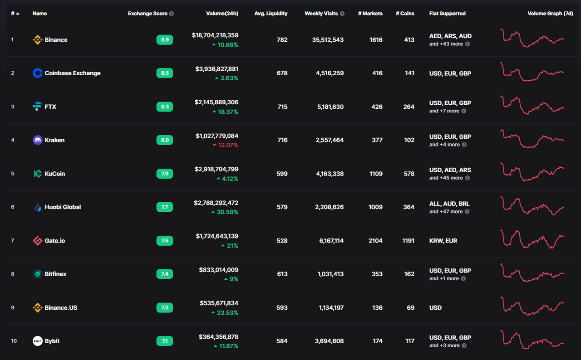581x360 pixels.
Task: Click info icon next to Bybit's +3 more
Action: click(464, 345)
